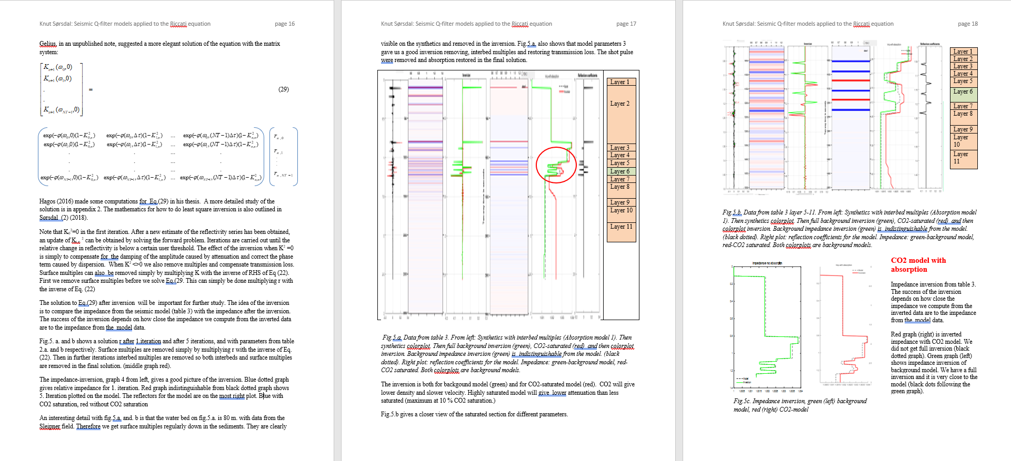This screenshot has height=461, width=1011.
Task: Click the green 'Layer 6' box on page 17
Action: [x=621, y=171]
